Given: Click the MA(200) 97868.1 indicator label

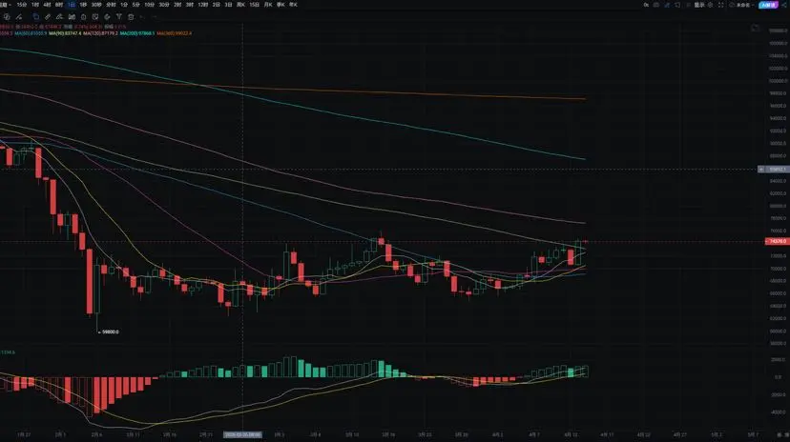Looking at the screenshot, I should 137,33.
